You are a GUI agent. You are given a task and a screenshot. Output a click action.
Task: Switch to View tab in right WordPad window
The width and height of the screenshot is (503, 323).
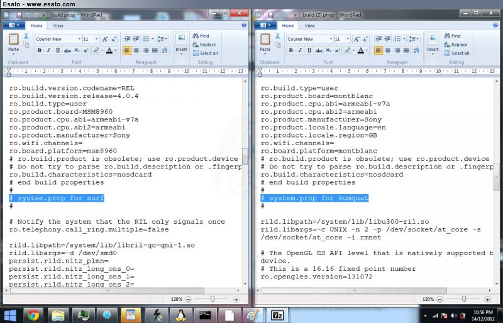(x=309, y=26)
